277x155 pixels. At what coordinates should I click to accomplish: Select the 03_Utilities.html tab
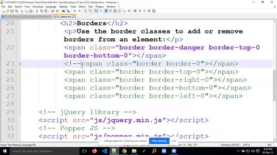click(x=64, y=17)
